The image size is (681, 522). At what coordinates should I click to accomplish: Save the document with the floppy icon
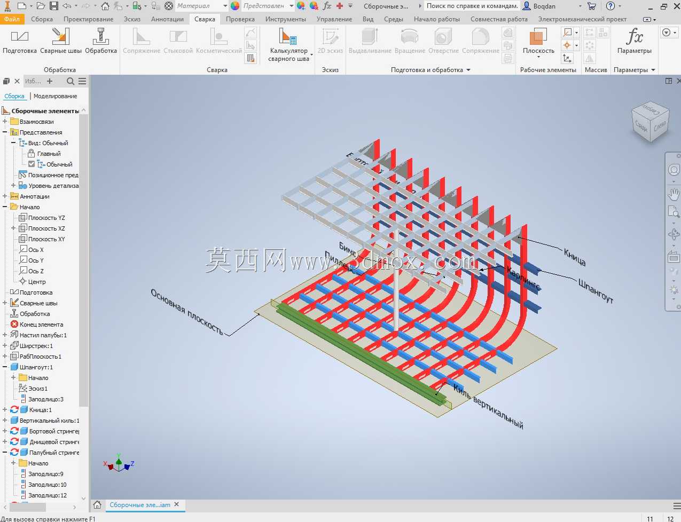[x=53, y=6]
